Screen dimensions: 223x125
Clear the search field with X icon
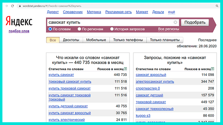pos(175,22)
